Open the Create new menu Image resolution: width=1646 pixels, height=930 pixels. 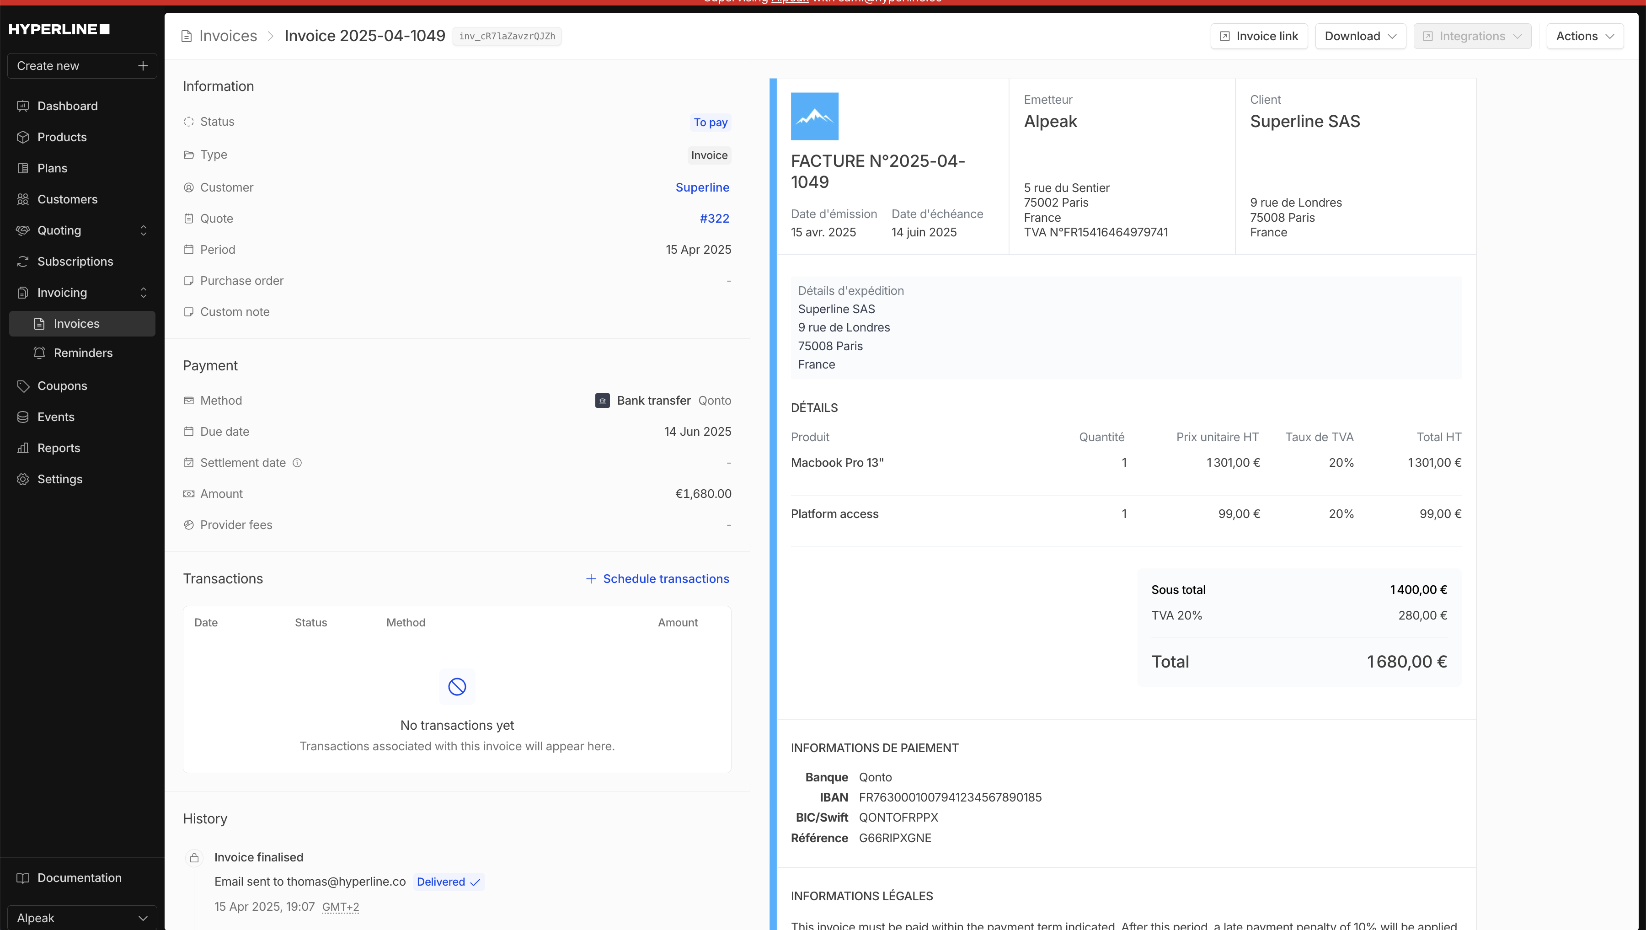82,66
